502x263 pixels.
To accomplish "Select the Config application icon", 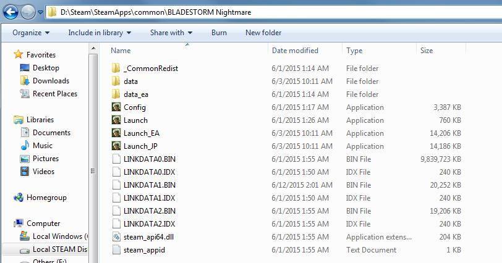I will (116, 107).
